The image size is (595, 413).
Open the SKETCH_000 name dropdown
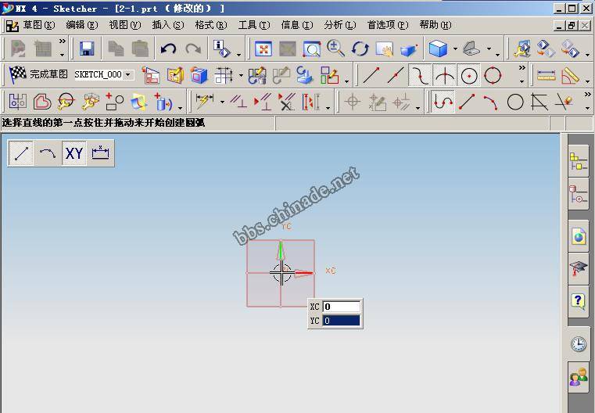(128, 74)
